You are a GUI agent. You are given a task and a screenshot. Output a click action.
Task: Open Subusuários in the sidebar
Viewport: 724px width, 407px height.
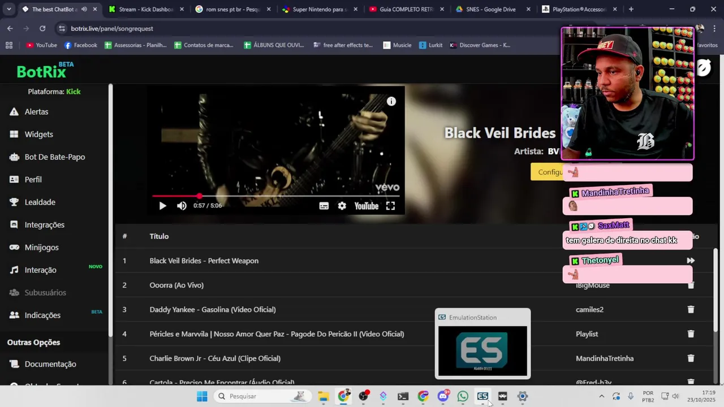click(45, 293)
